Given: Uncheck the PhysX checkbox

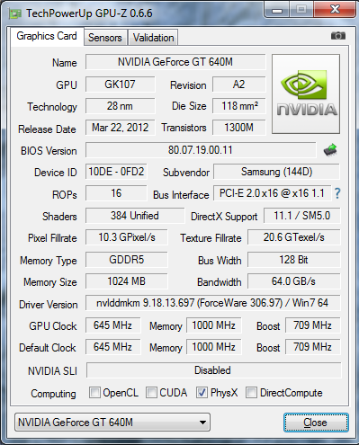Looking at the screenshot, I should coord(202,392).
